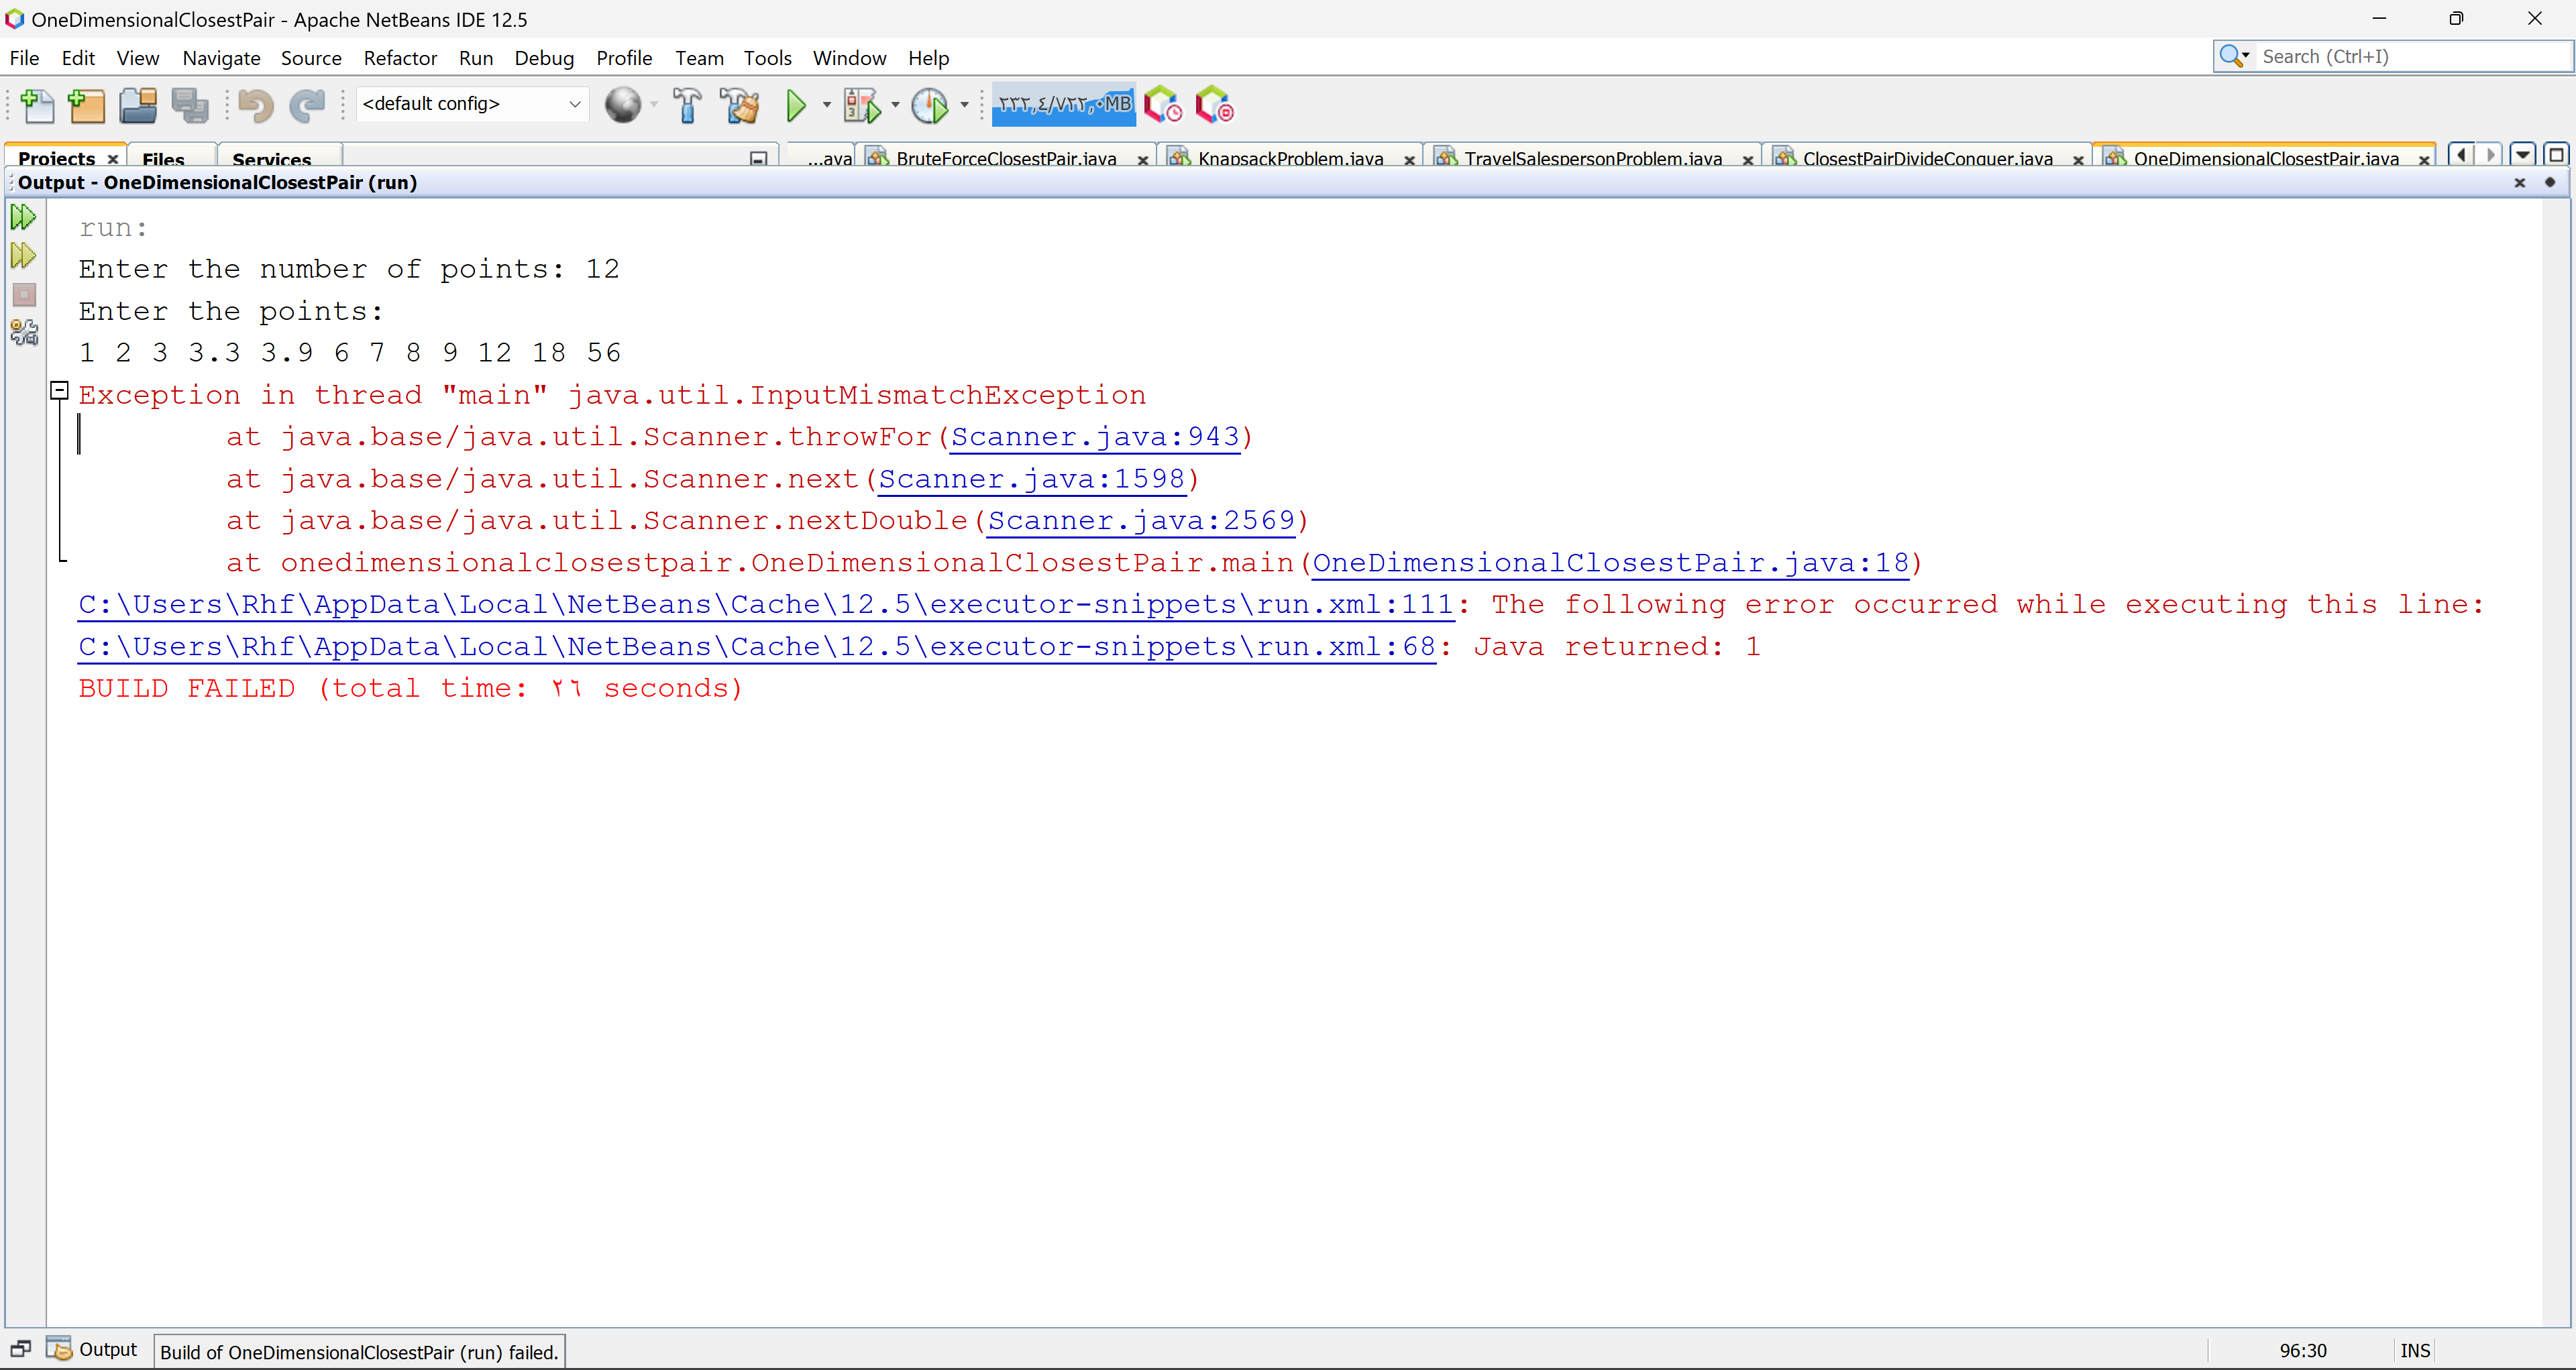Click the Open Project folder icon
The image size is (2576, 1370).
pyautogui.click(x=138, y=105)
